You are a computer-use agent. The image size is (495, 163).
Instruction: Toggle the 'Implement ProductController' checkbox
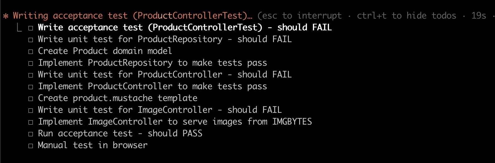[31, 87]
